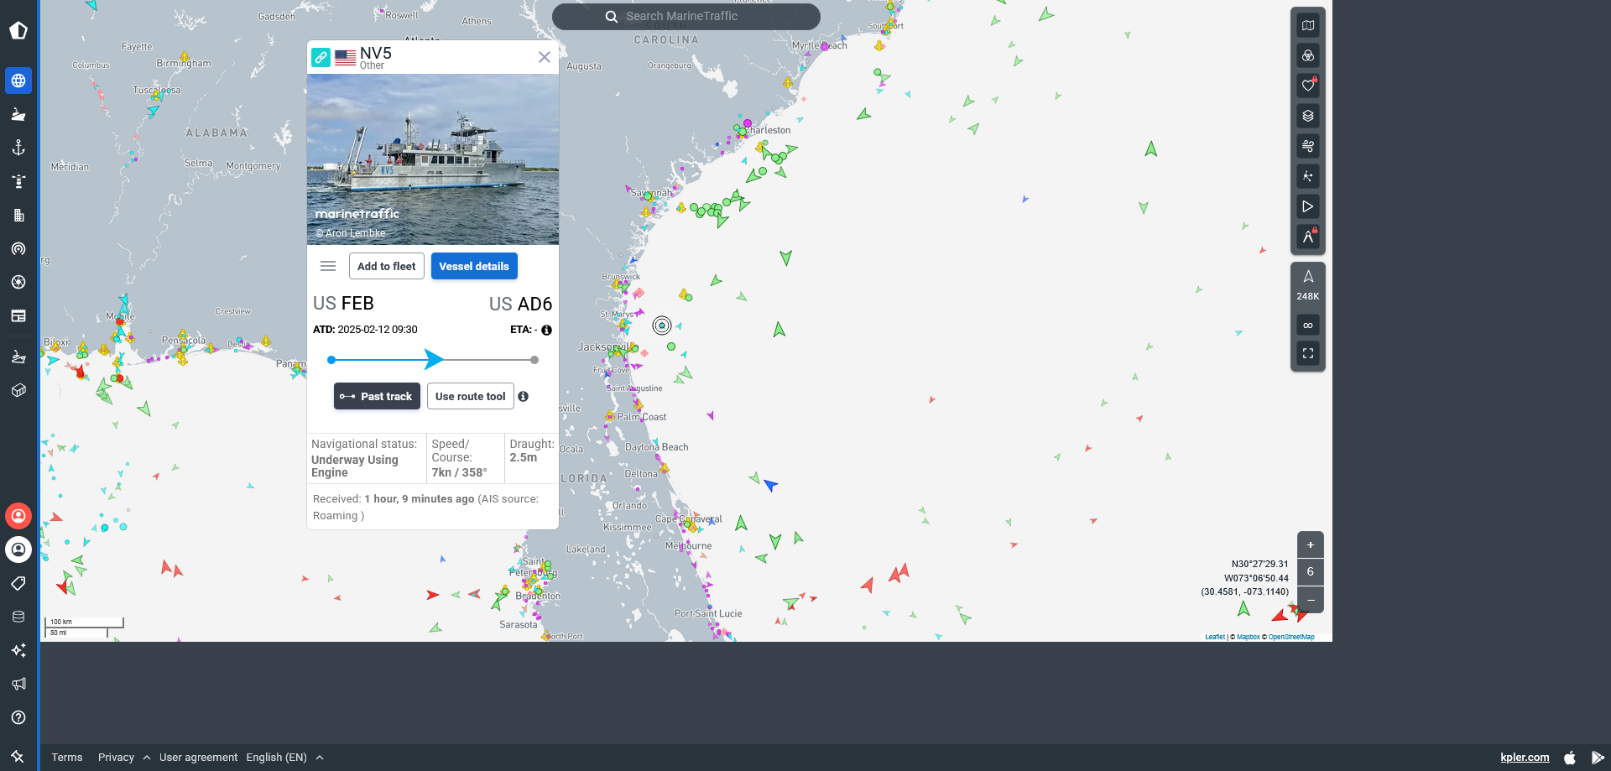Open the anchor ports icon in sidebar
This screenshot has height=771, width=1611.
18,148
